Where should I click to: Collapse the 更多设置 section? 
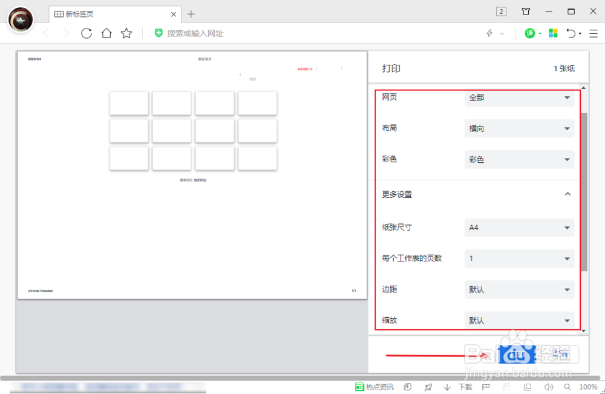tap(567, 194)
